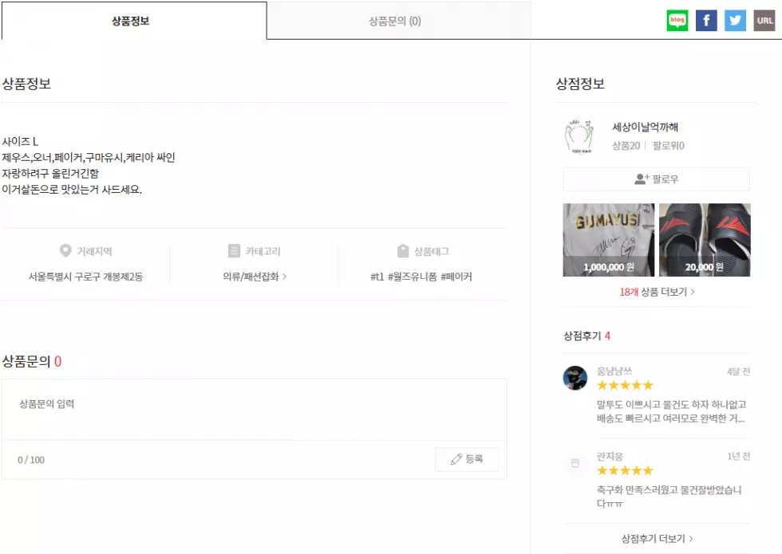Click 상품20 shop product count
Screen dimensions: 782x554
626,145
